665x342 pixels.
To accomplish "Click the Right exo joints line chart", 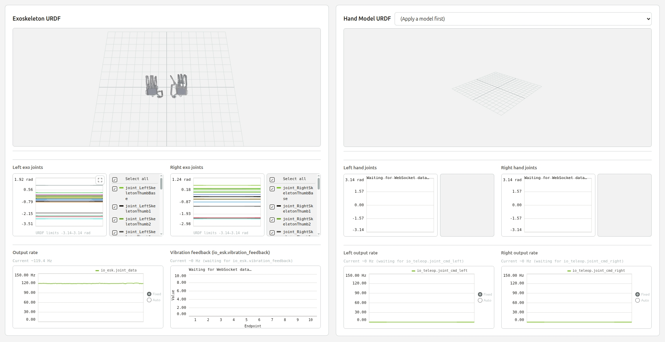I will click(227, 202).
